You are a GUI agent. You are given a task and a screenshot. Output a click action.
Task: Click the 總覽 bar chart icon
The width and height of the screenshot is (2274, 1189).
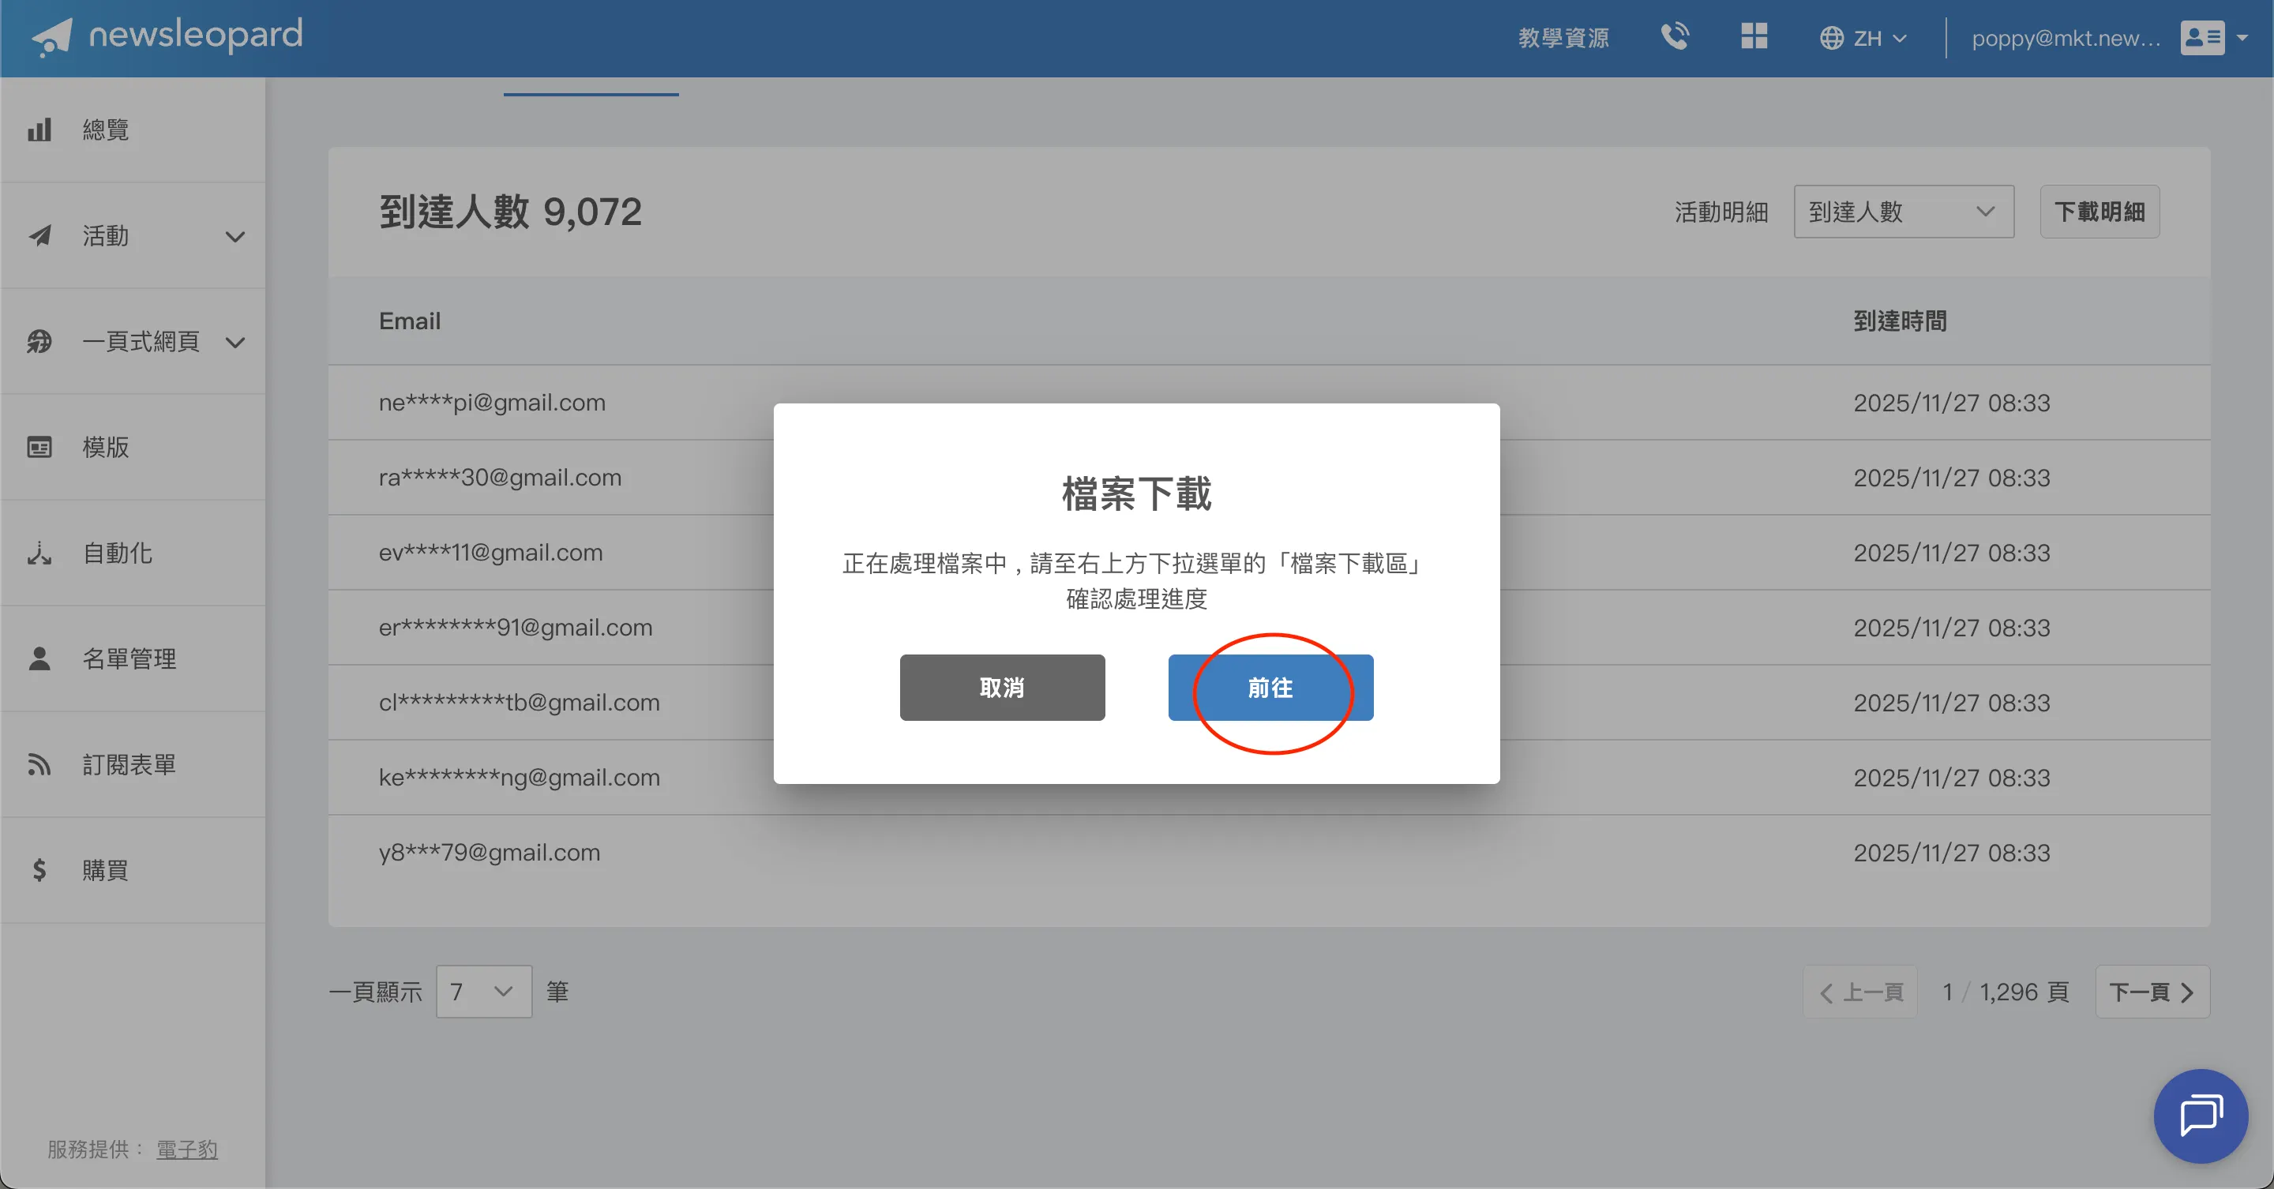coord(39,129)
